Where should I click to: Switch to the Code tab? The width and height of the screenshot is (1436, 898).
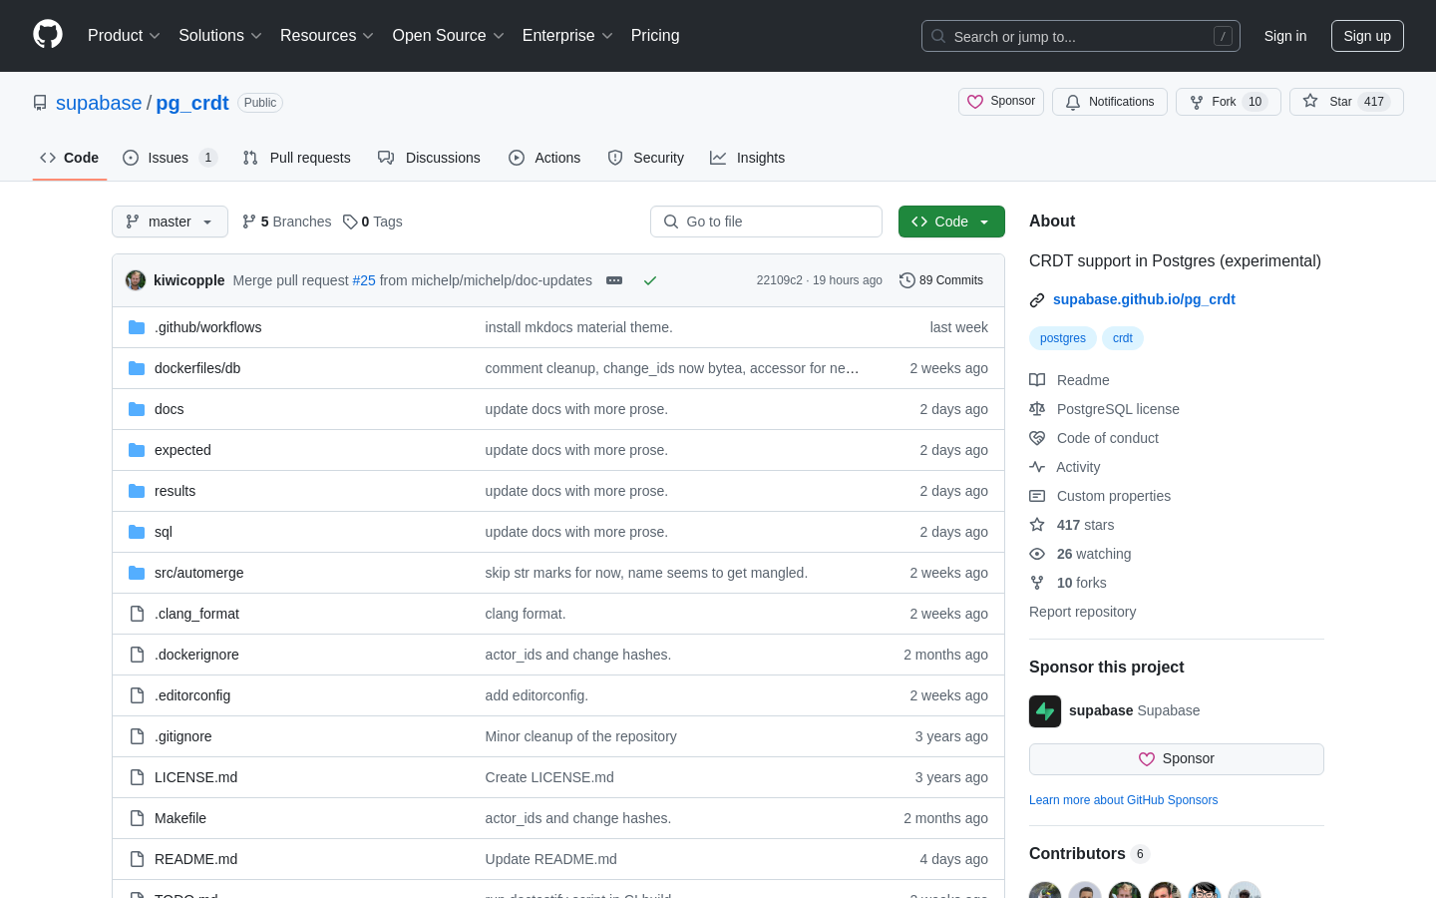coord(70,158)
